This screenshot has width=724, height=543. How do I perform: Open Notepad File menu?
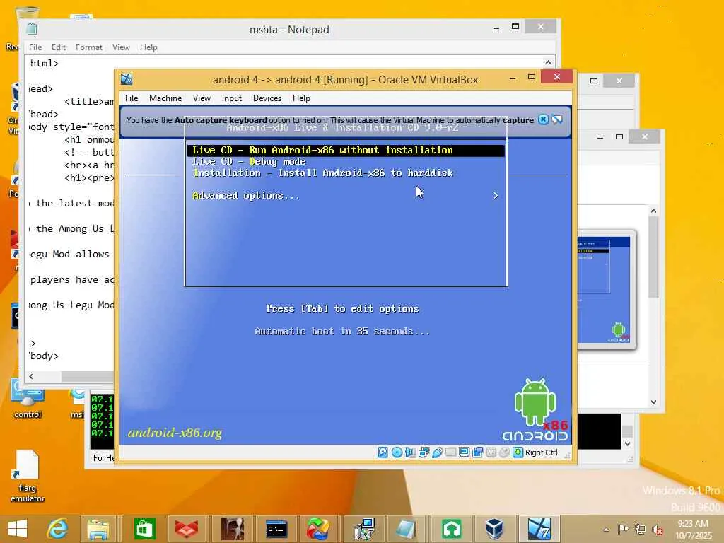pyautogui.click(x=35, y=47)
